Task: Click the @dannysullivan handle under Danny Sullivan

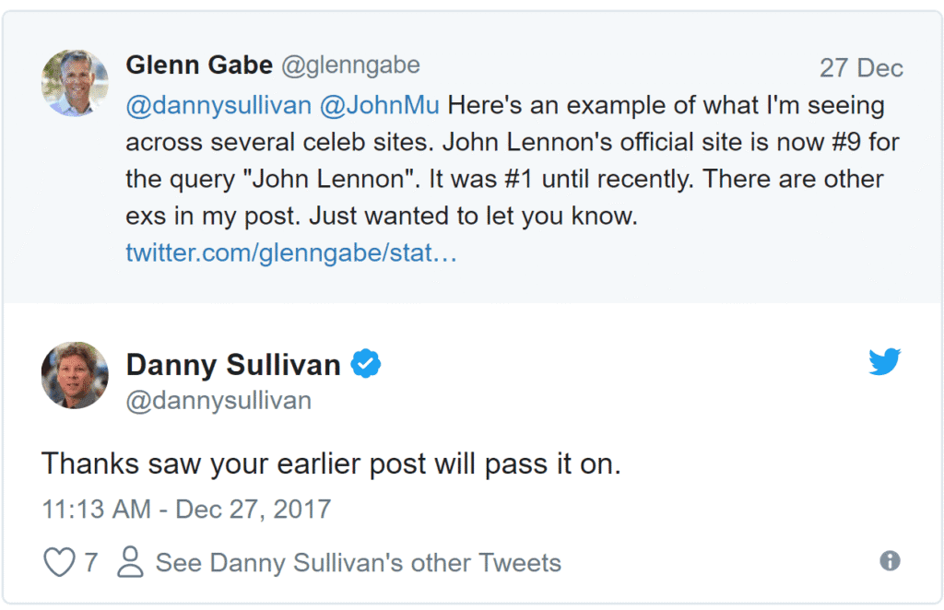Action: [x=218, y=401]
